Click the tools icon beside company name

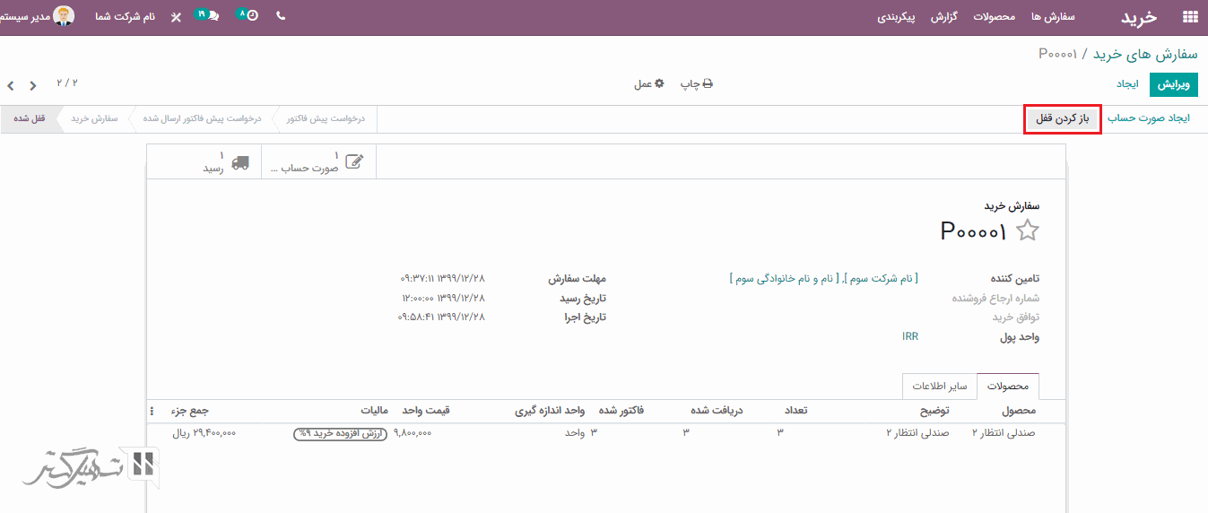pyautogui.click(x=176, y=17)
